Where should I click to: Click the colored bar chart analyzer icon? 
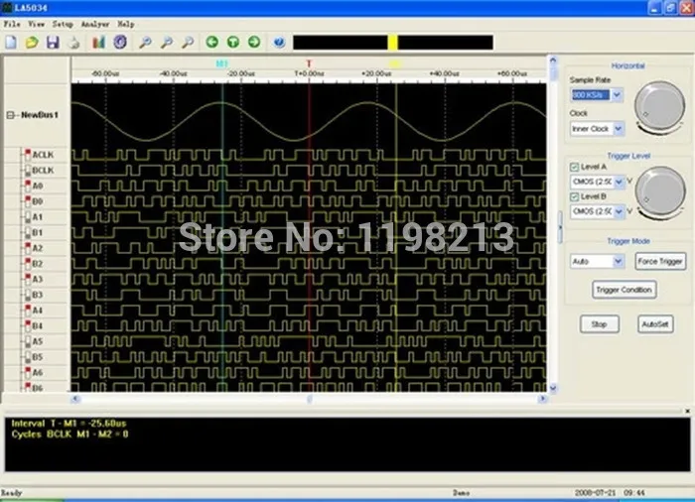pyautogui.click(x=98, y=42)
